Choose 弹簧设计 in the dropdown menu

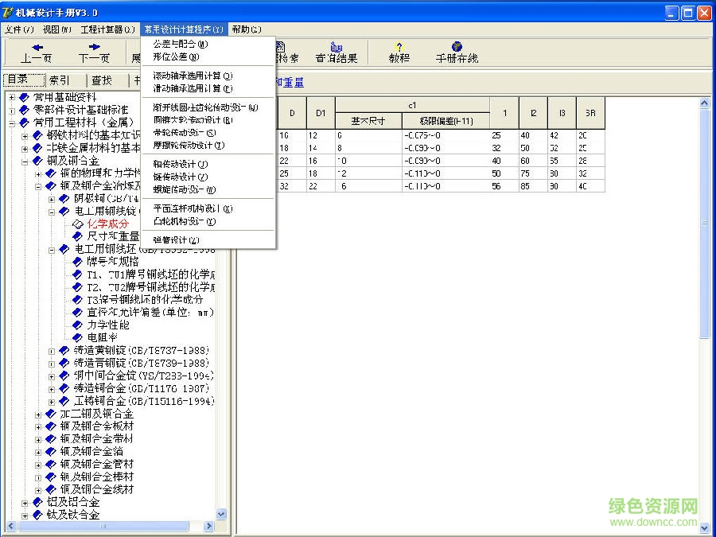(x=175, y=239)
